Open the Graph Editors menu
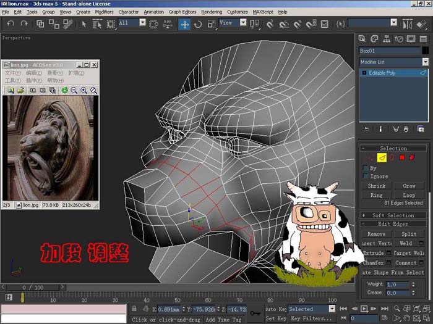Image resolution: width=433 pixels, height=324 pixels. pos(182,12)
